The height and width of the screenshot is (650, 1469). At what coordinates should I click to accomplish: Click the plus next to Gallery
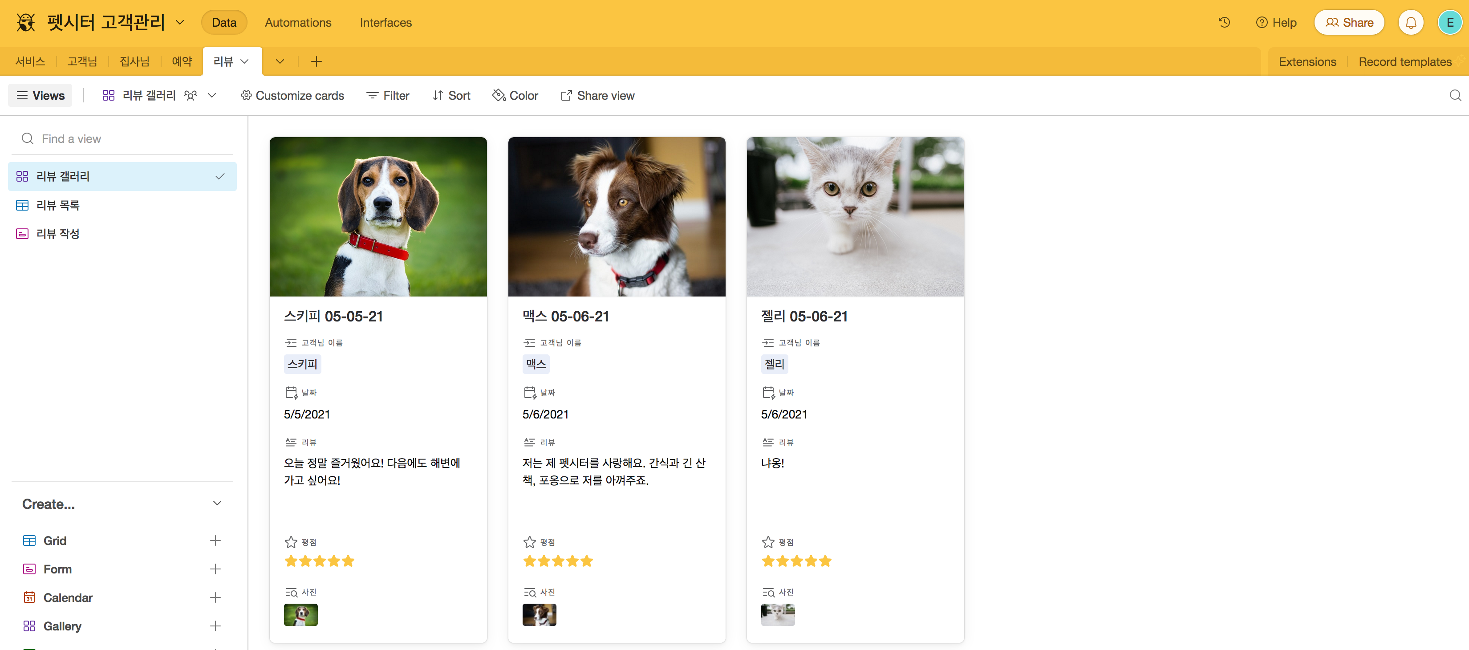pyautogui.click(x=215, y=626)
